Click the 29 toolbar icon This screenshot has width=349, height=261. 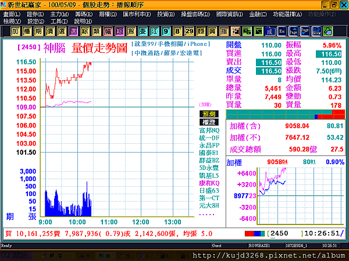click(x=188, y=31)
